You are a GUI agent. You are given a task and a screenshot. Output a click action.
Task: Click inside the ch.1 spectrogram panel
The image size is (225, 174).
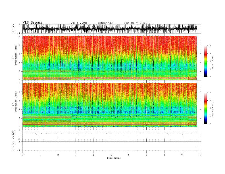tap(110, 58)
